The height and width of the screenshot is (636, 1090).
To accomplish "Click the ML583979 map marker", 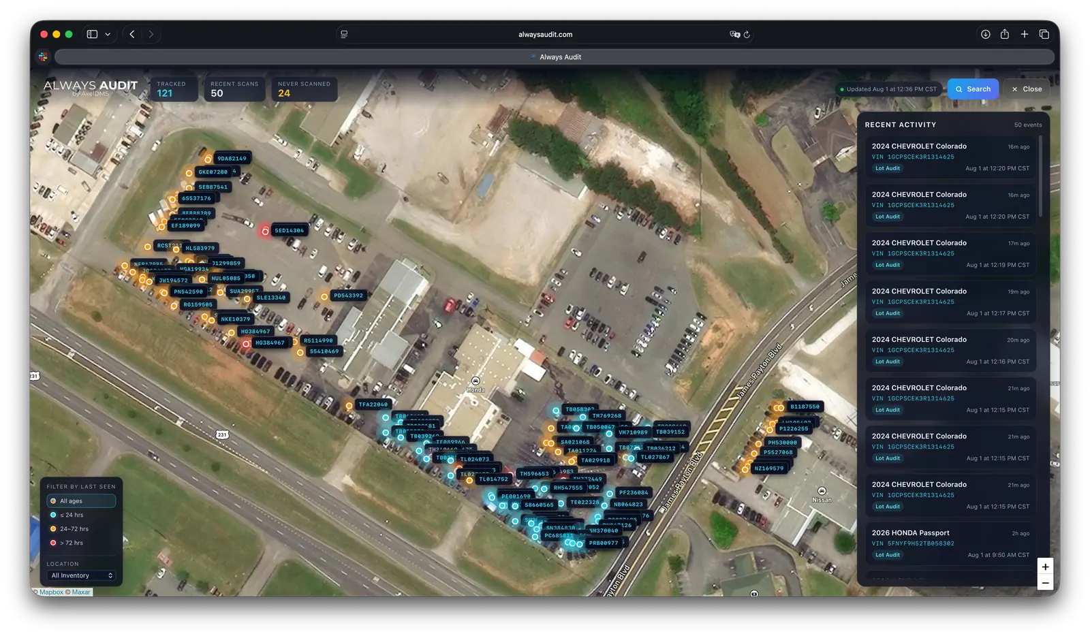I will point(176,249).
